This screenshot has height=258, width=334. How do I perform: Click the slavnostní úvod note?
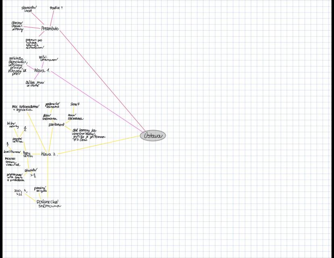[x=29, y=9]
